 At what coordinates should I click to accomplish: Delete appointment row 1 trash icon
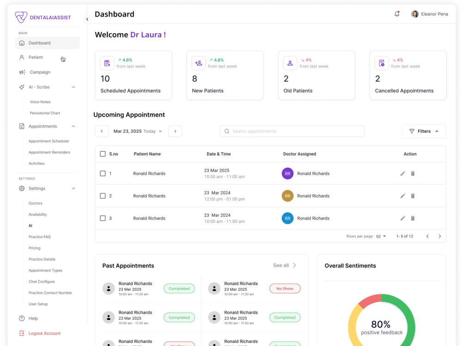point(413,173)
